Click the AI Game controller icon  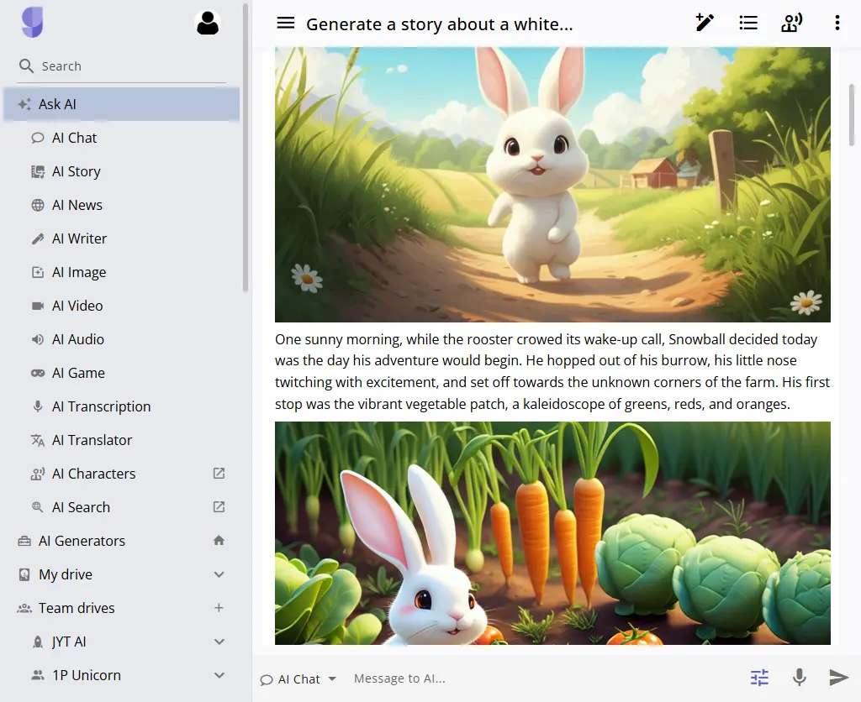tap(37, 373)
